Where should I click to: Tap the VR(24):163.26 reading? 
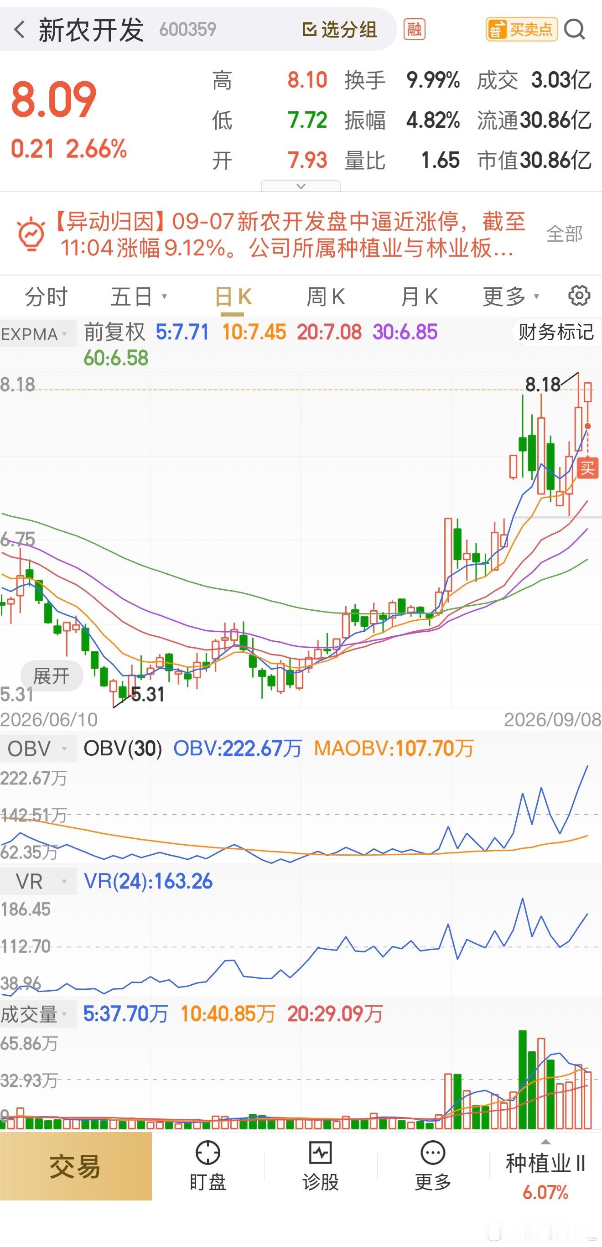point(148,881)
